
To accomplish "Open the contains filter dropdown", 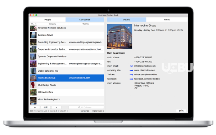I will (85, 111).
